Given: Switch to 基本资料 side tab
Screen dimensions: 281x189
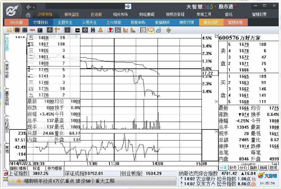Looking at the screenshot, I should tap(7, 98).
